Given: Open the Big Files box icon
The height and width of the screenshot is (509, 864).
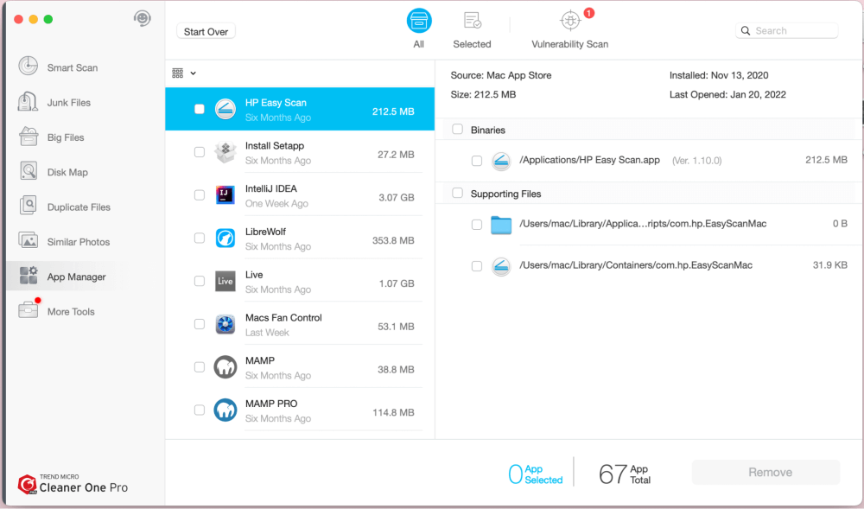Looking at the screenshot, I should tap(29, 137).
